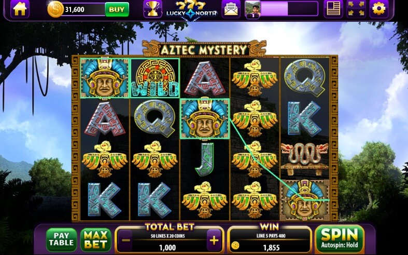Hit the SPIN button
The width and height of the screenshot is (408, 255).
point(340,238)
